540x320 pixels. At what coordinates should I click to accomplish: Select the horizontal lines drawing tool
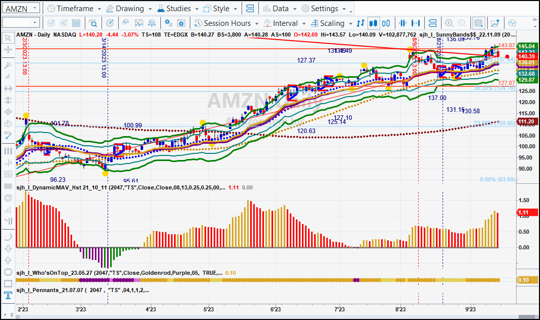click(x=8, y=186)
